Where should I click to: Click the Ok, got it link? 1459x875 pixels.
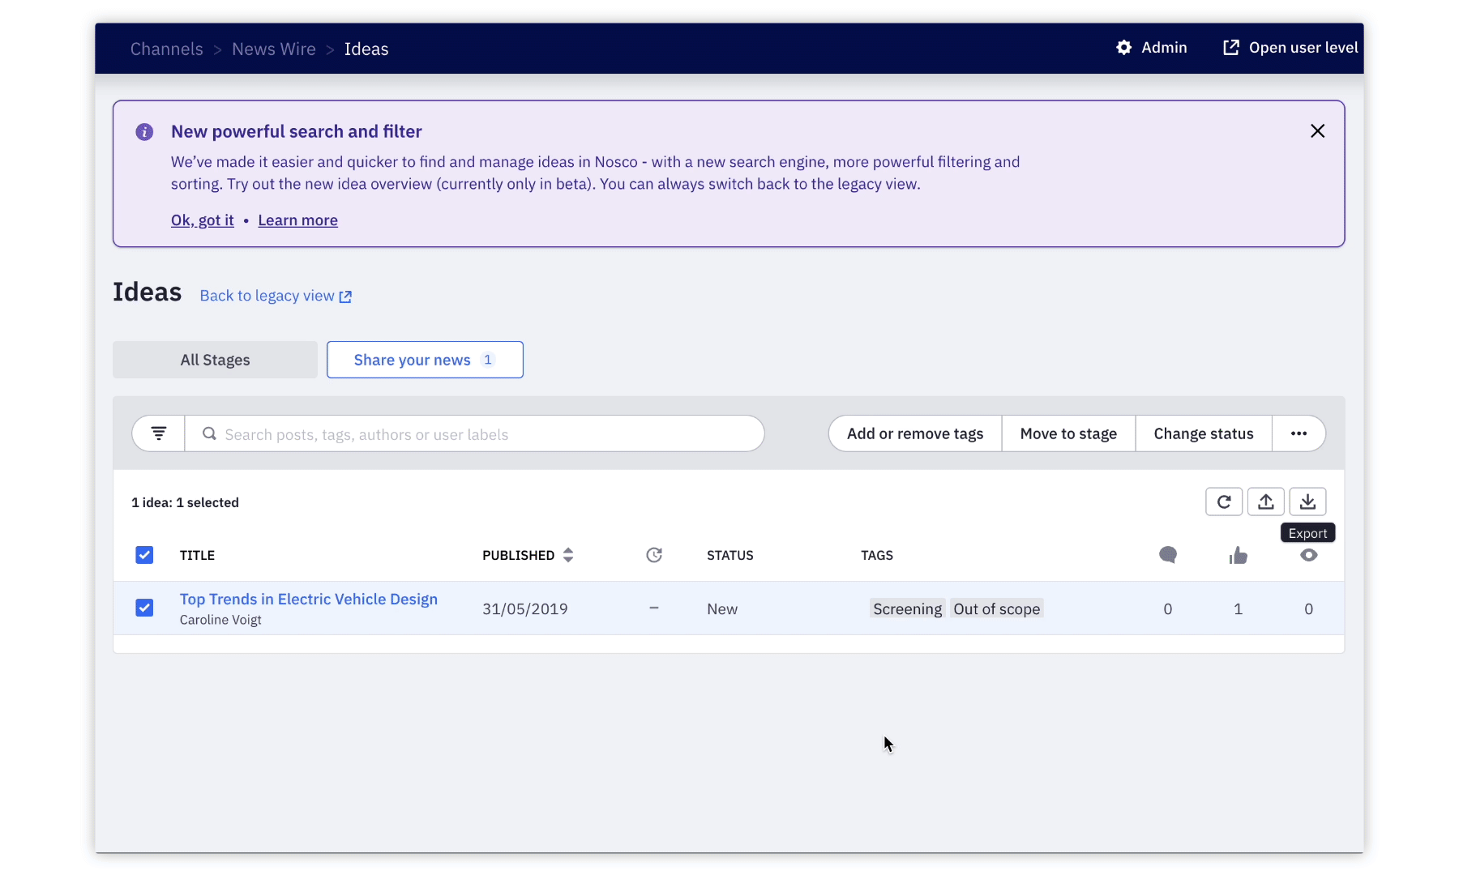(x=203, y=220)
